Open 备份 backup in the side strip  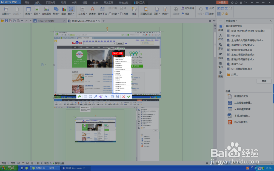point(221,65)
